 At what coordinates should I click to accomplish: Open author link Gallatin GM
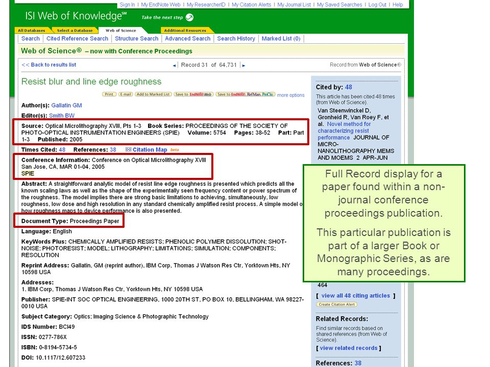pos(66,106)
